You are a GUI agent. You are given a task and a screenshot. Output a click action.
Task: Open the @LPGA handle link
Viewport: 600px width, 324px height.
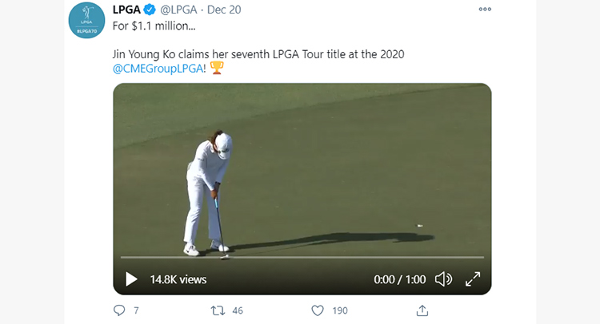[x=178, y=10]
